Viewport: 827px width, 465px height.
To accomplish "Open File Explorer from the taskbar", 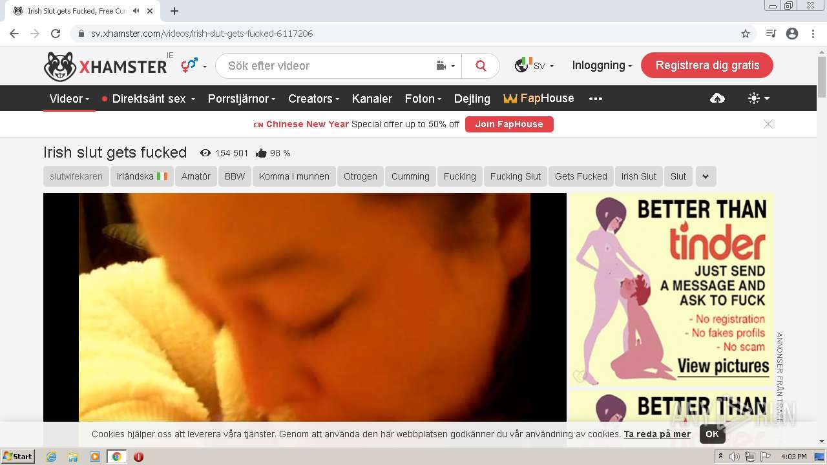I will (x=73, y=457).
